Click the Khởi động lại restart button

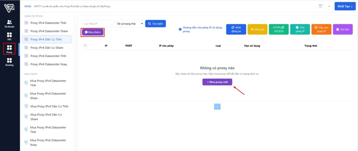click(236, 29)
